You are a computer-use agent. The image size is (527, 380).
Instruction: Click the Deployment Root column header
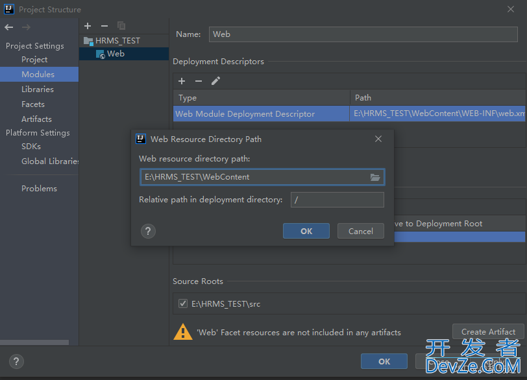(x=460, y=224)
